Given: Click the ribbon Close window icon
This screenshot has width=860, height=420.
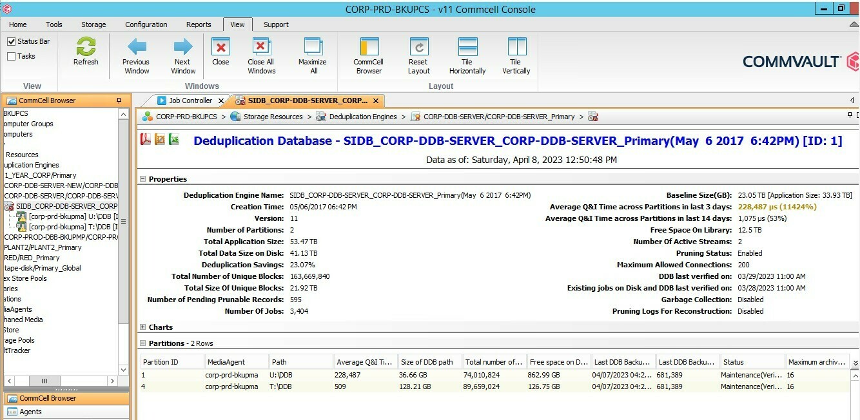Looking at the screenshot, I should (220, 46).
